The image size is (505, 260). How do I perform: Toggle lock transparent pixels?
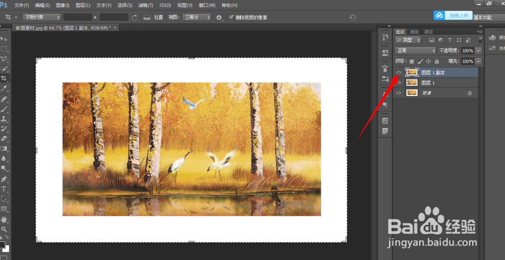[412, 61]
